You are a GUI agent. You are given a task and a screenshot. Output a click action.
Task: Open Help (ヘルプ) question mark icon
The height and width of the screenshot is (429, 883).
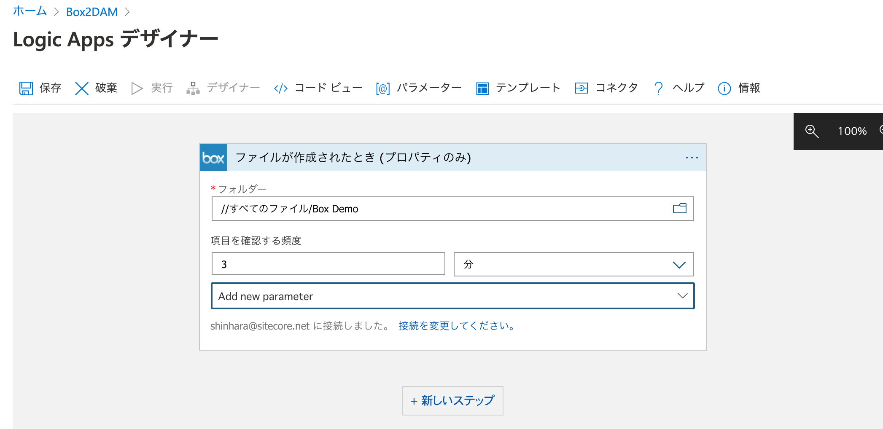pyautogui.click(x=658, y=88)
